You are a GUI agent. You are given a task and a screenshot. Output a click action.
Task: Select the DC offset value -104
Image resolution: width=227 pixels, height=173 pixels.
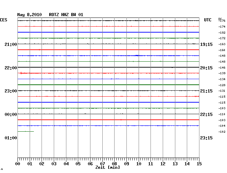pos(222,126)
